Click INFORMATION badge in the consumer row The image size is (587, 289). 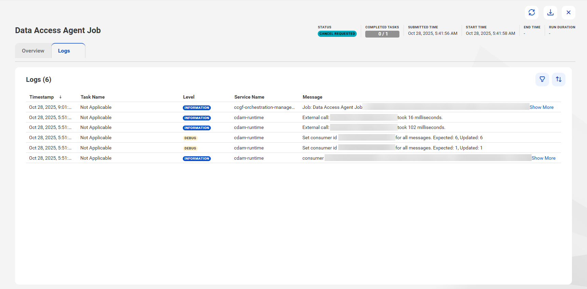197,159
